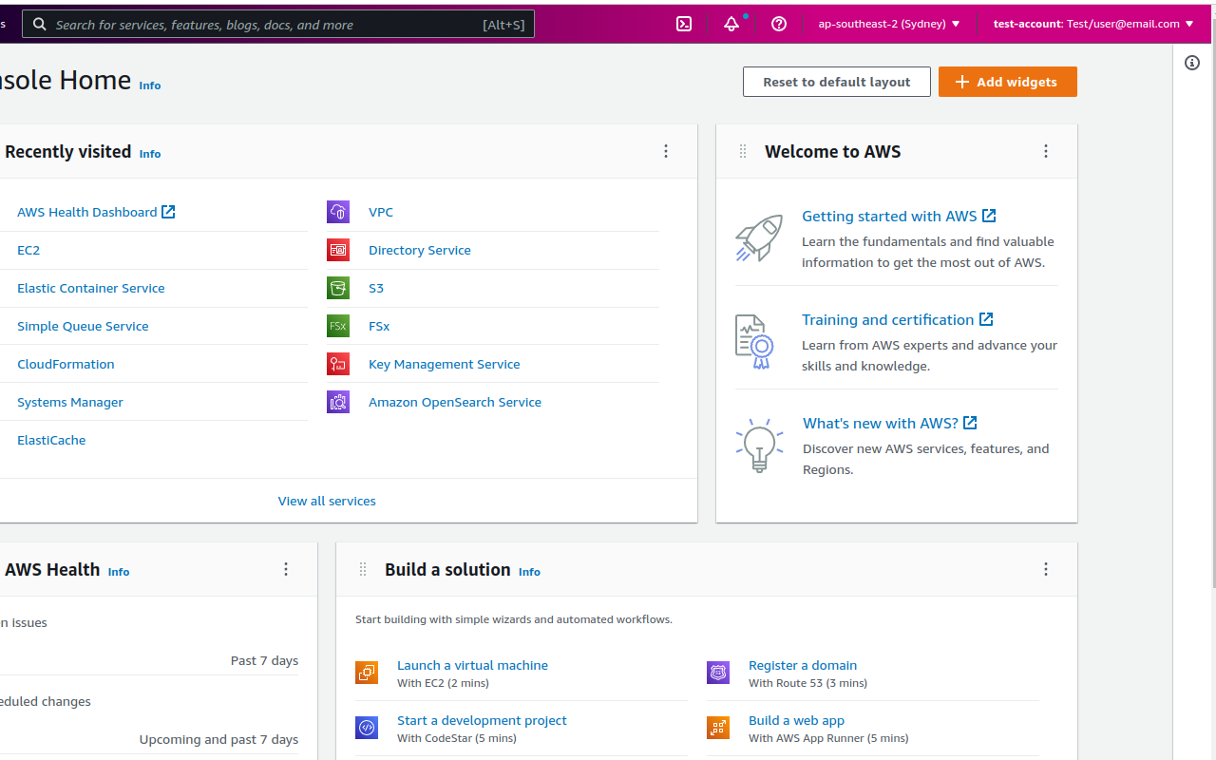Open AWS Health Dashboard link
Screen dimensions: 1216x760
click(96, 212)
